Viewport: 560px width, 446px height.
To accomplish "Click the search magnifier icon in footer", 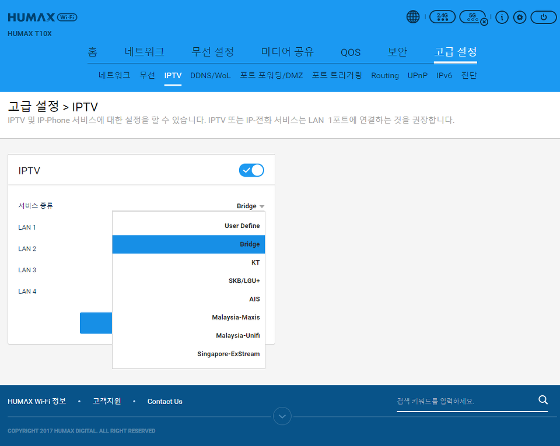I will 543,400.
